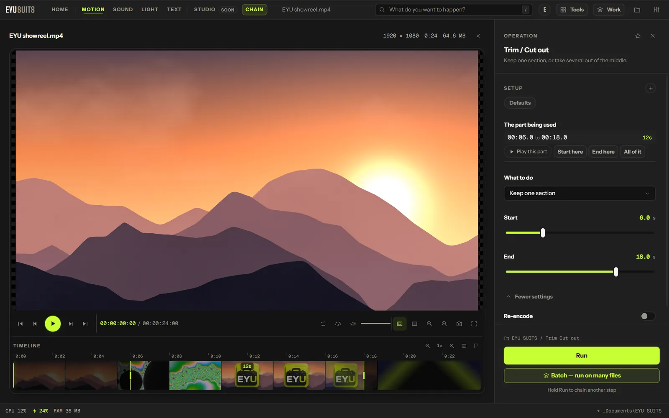Viewport: 669px width, 418px height.
Task: Step back one frame
Action: pyautogui.click(x=35, y=324)
